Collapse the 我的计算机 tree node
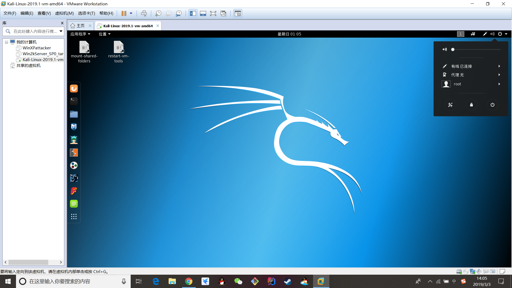Screen dimensions: 512x288 6,42
